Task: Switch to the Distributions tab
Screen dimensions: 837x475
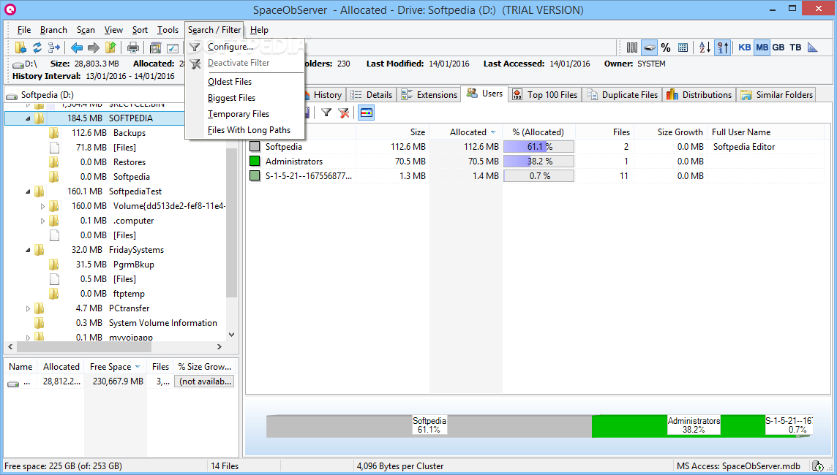Action: point(699,95)
